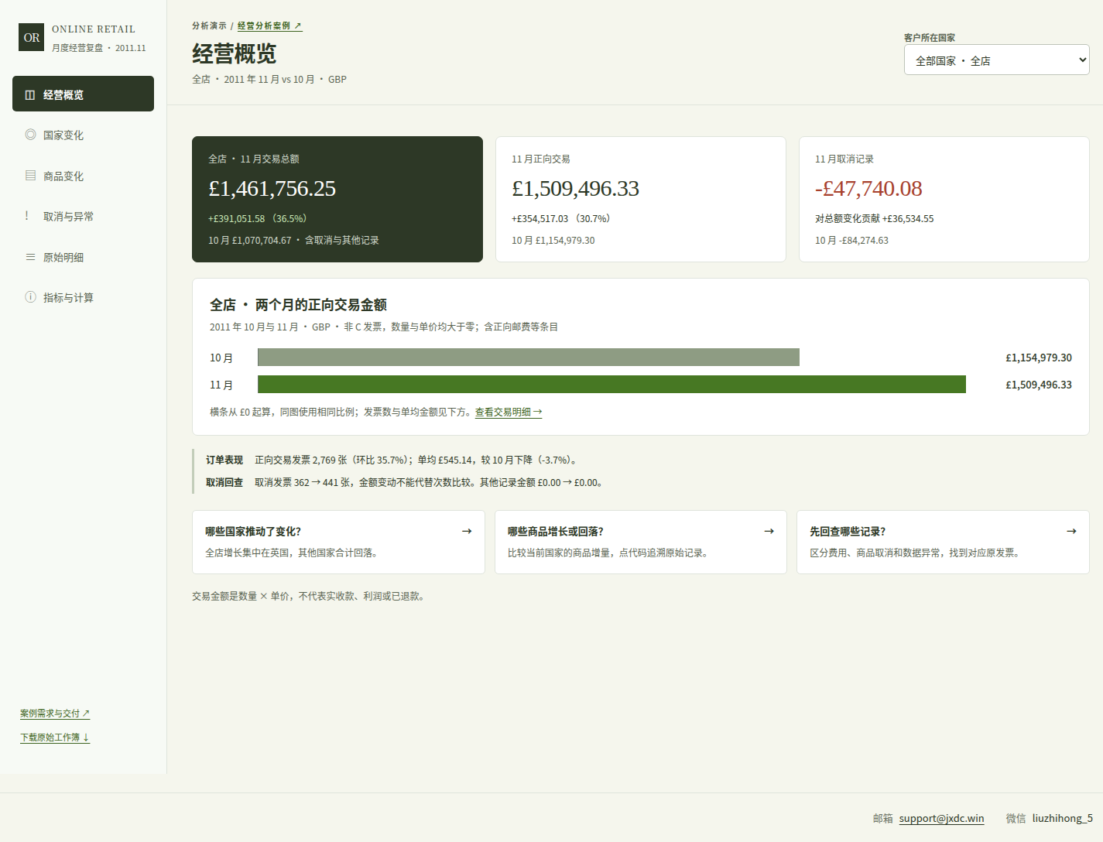1103x842 pixels.
Task: Open 哪些国家推动了变化 card
Action: pos(338,542)
